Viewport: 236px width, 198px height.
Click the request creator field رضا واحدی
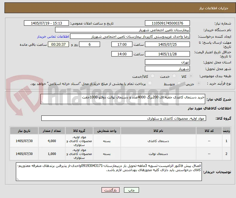click(x=130, y=36)
